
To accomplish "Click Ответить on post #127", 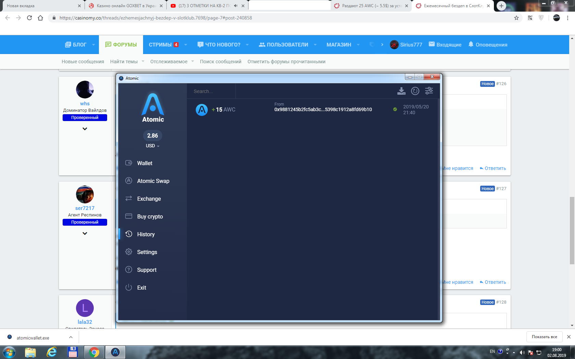I will 493,282.
